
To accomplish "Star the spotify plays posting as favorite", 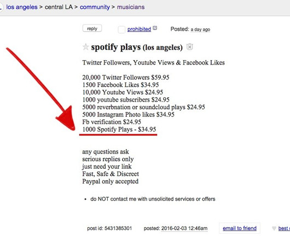I will click(85, 47).
